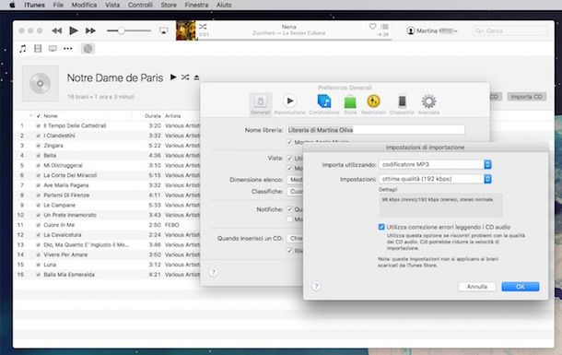Switch to the Movies library icon
Viewport: 562px width, 355px height.
click(38, 48)
